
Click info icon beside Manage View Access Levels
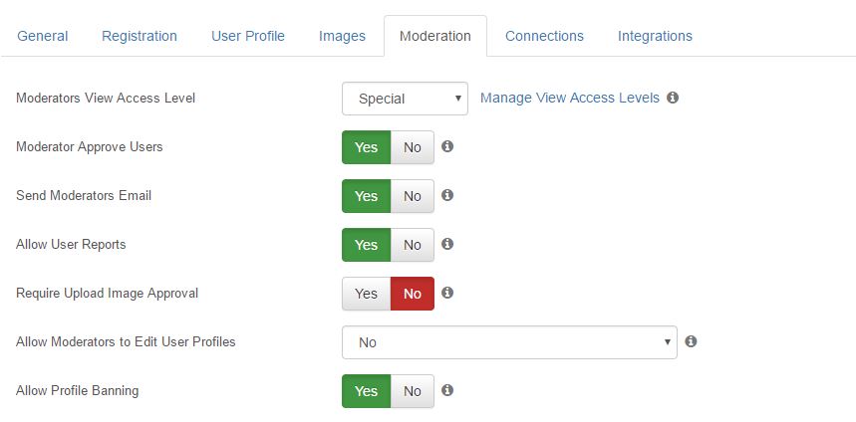pyautogui.click(x=673, y=98)
